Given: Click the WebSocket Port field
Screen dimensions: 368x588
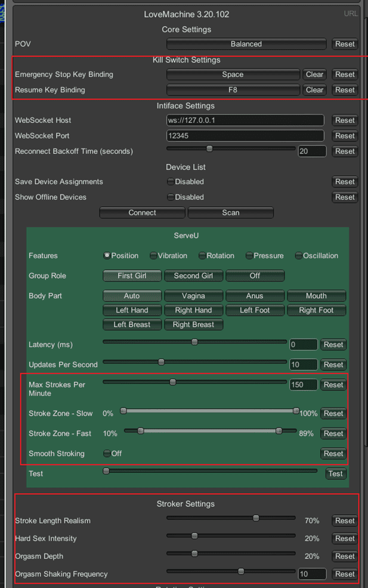Looking at the screenshot, I should (245, 136).
